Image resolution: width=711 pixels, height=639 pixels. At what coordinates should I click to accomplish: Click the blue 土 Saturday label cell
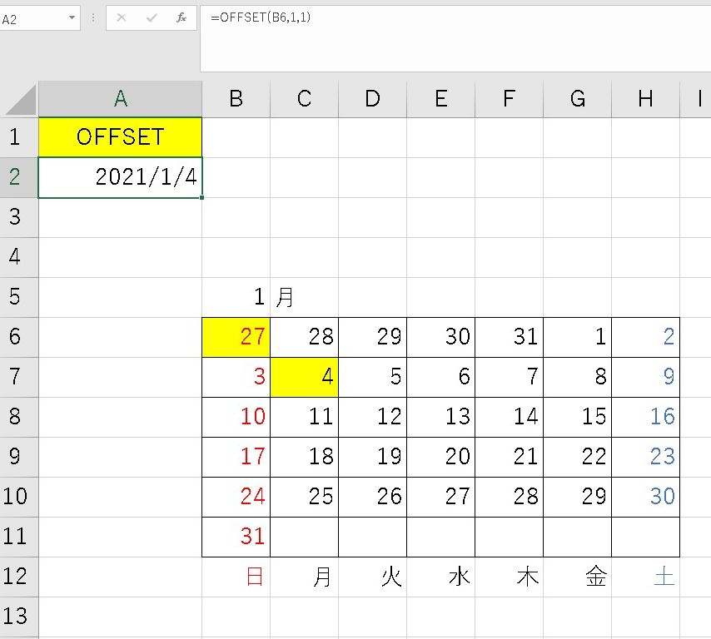pyautogui.click(x=646, y=577)
